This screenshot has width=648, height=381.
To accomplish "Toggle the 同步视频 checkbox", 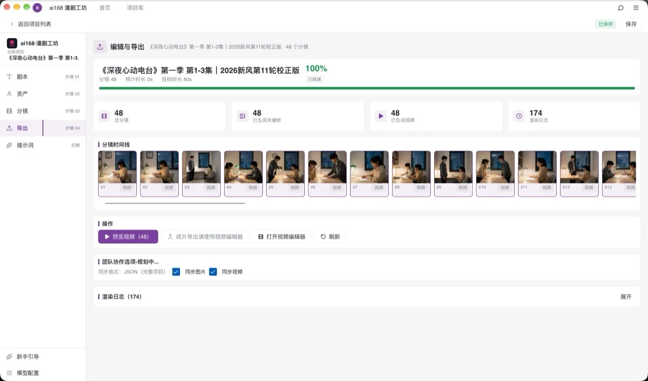I will point(213,271).
